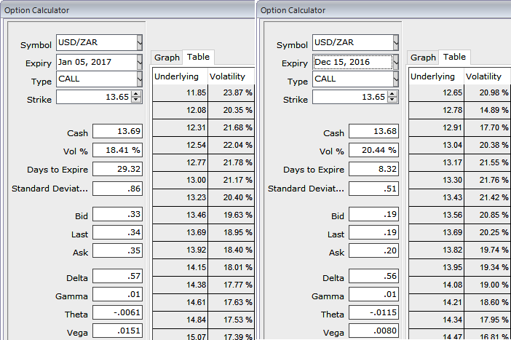Viewport: 511px width, 340px height.
Task: Open Type dropdown in left calculator
Action: click(x=140, y=79)
